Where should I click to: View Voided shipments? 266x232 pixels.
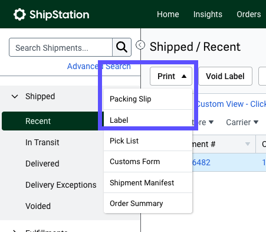coord(38,206)
